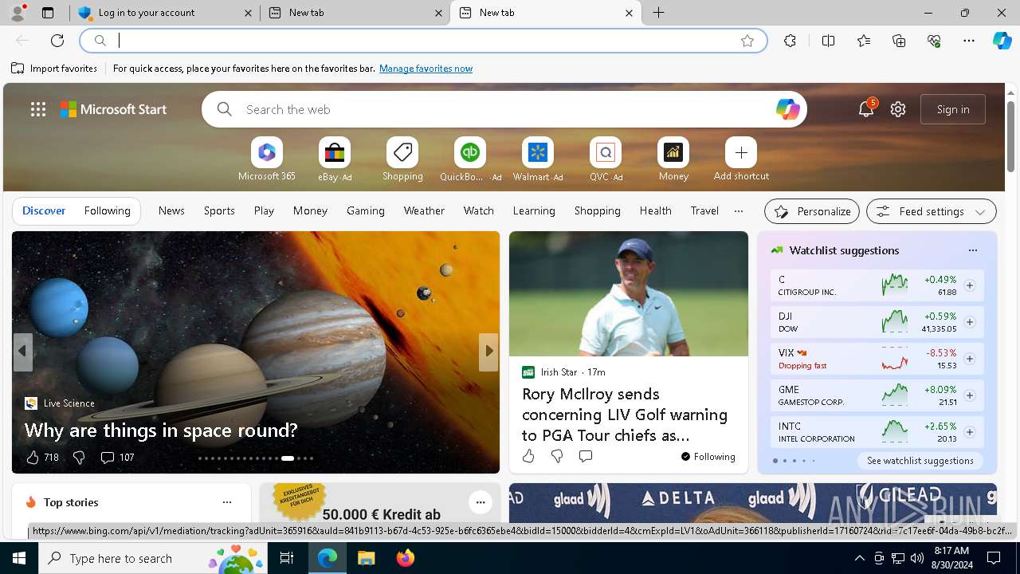Add Citigroup to watchlist
The image size is (1020, 574).
pos(969,285)
